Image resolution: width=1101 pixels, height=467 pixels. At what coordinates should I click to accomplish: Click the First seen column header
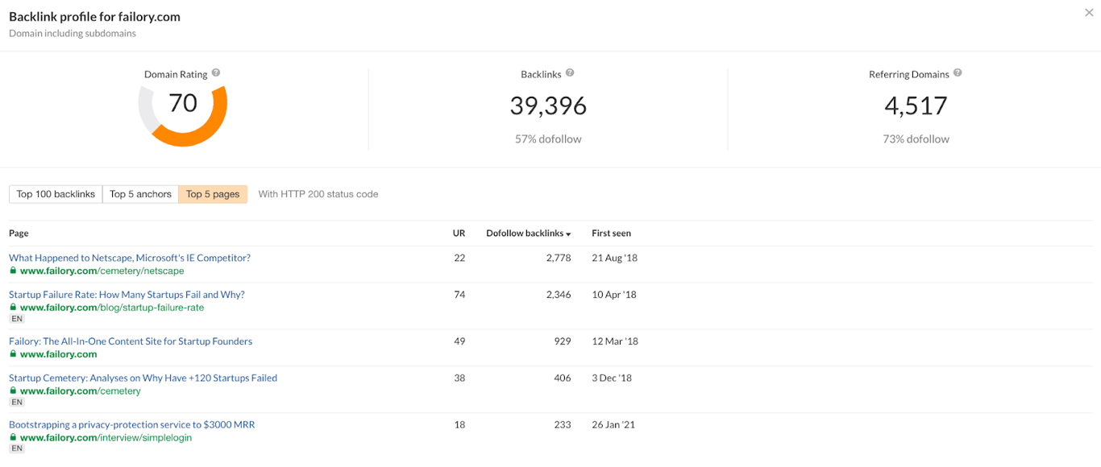coord(611,233)
